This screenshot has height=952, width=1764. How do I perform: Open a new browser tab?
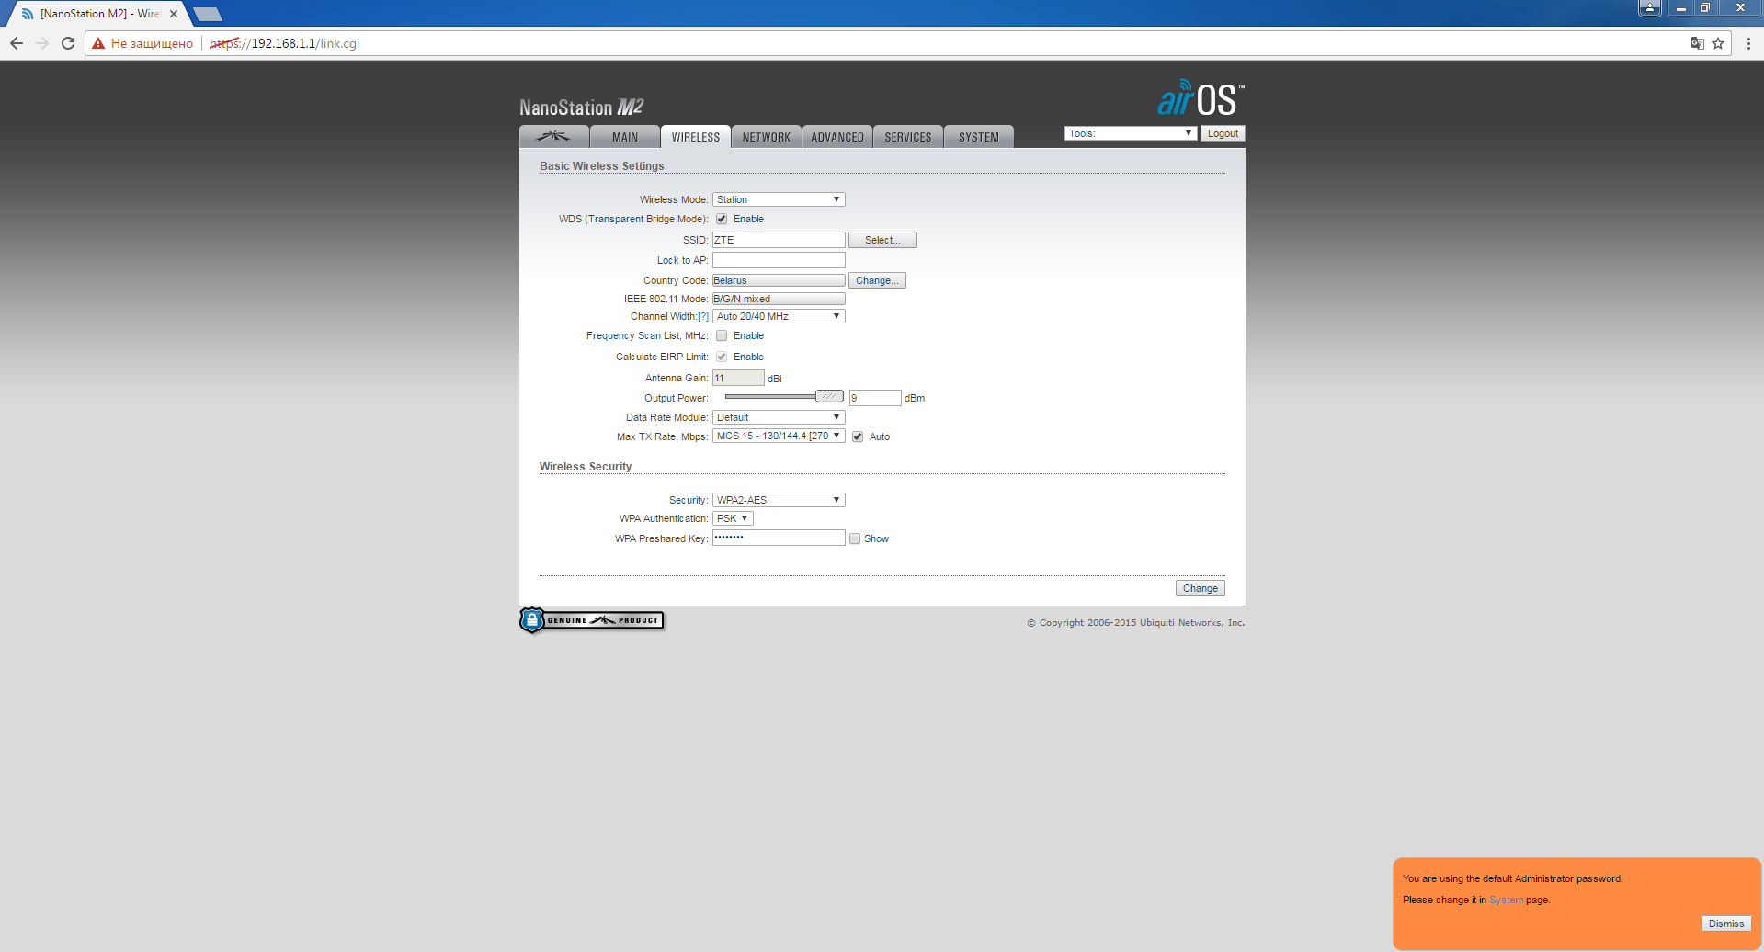coord(208,14)
